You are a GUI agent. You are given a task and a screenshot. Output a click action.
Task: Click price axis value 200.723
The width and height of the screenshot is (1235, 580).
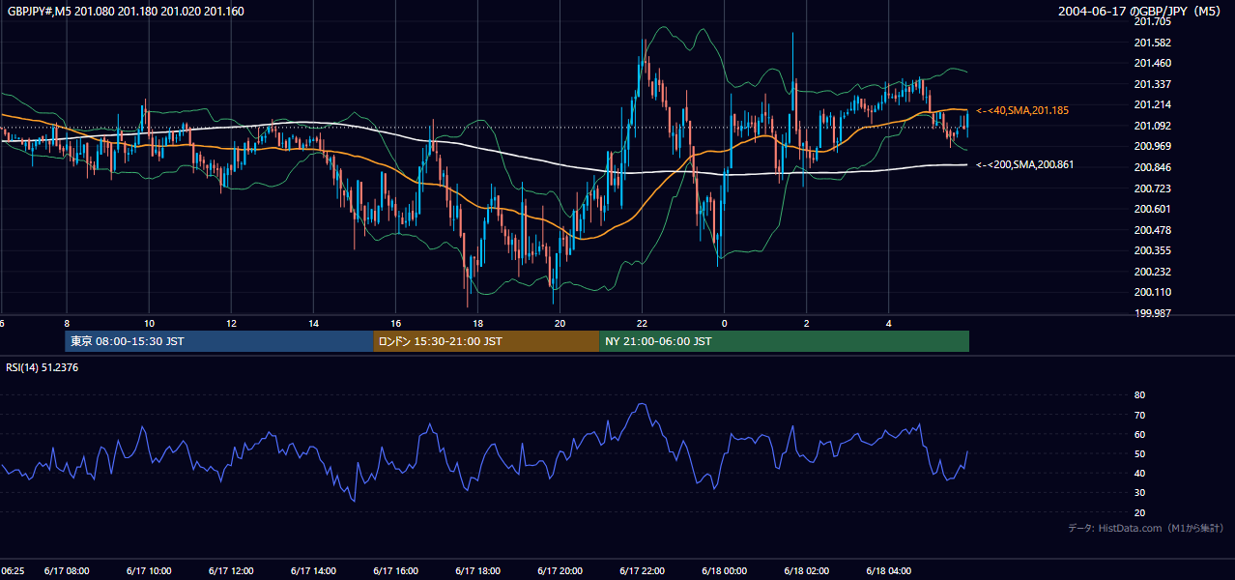(1152, 188)
